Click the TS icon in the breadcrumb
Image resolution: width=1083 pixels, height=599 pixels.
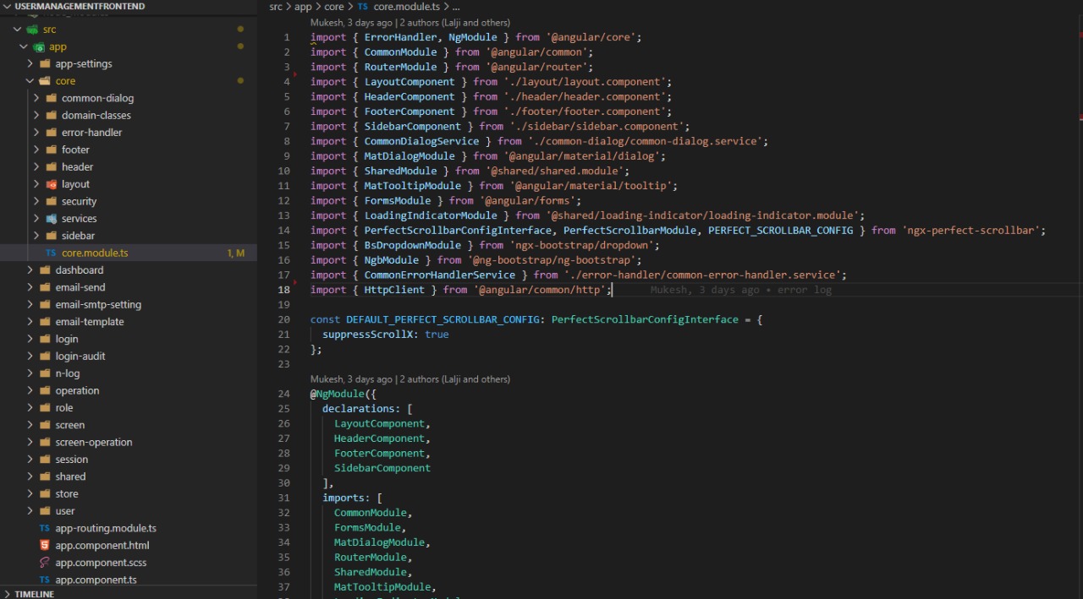click(363, 7)
